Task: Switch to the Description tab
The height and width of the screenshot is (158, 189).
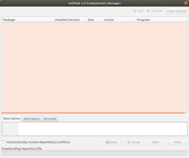Action: (12, 118)
